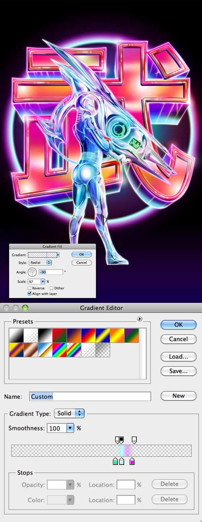
Task: Click the gradient preview in Gradient Fill
Action: (42, 255)
